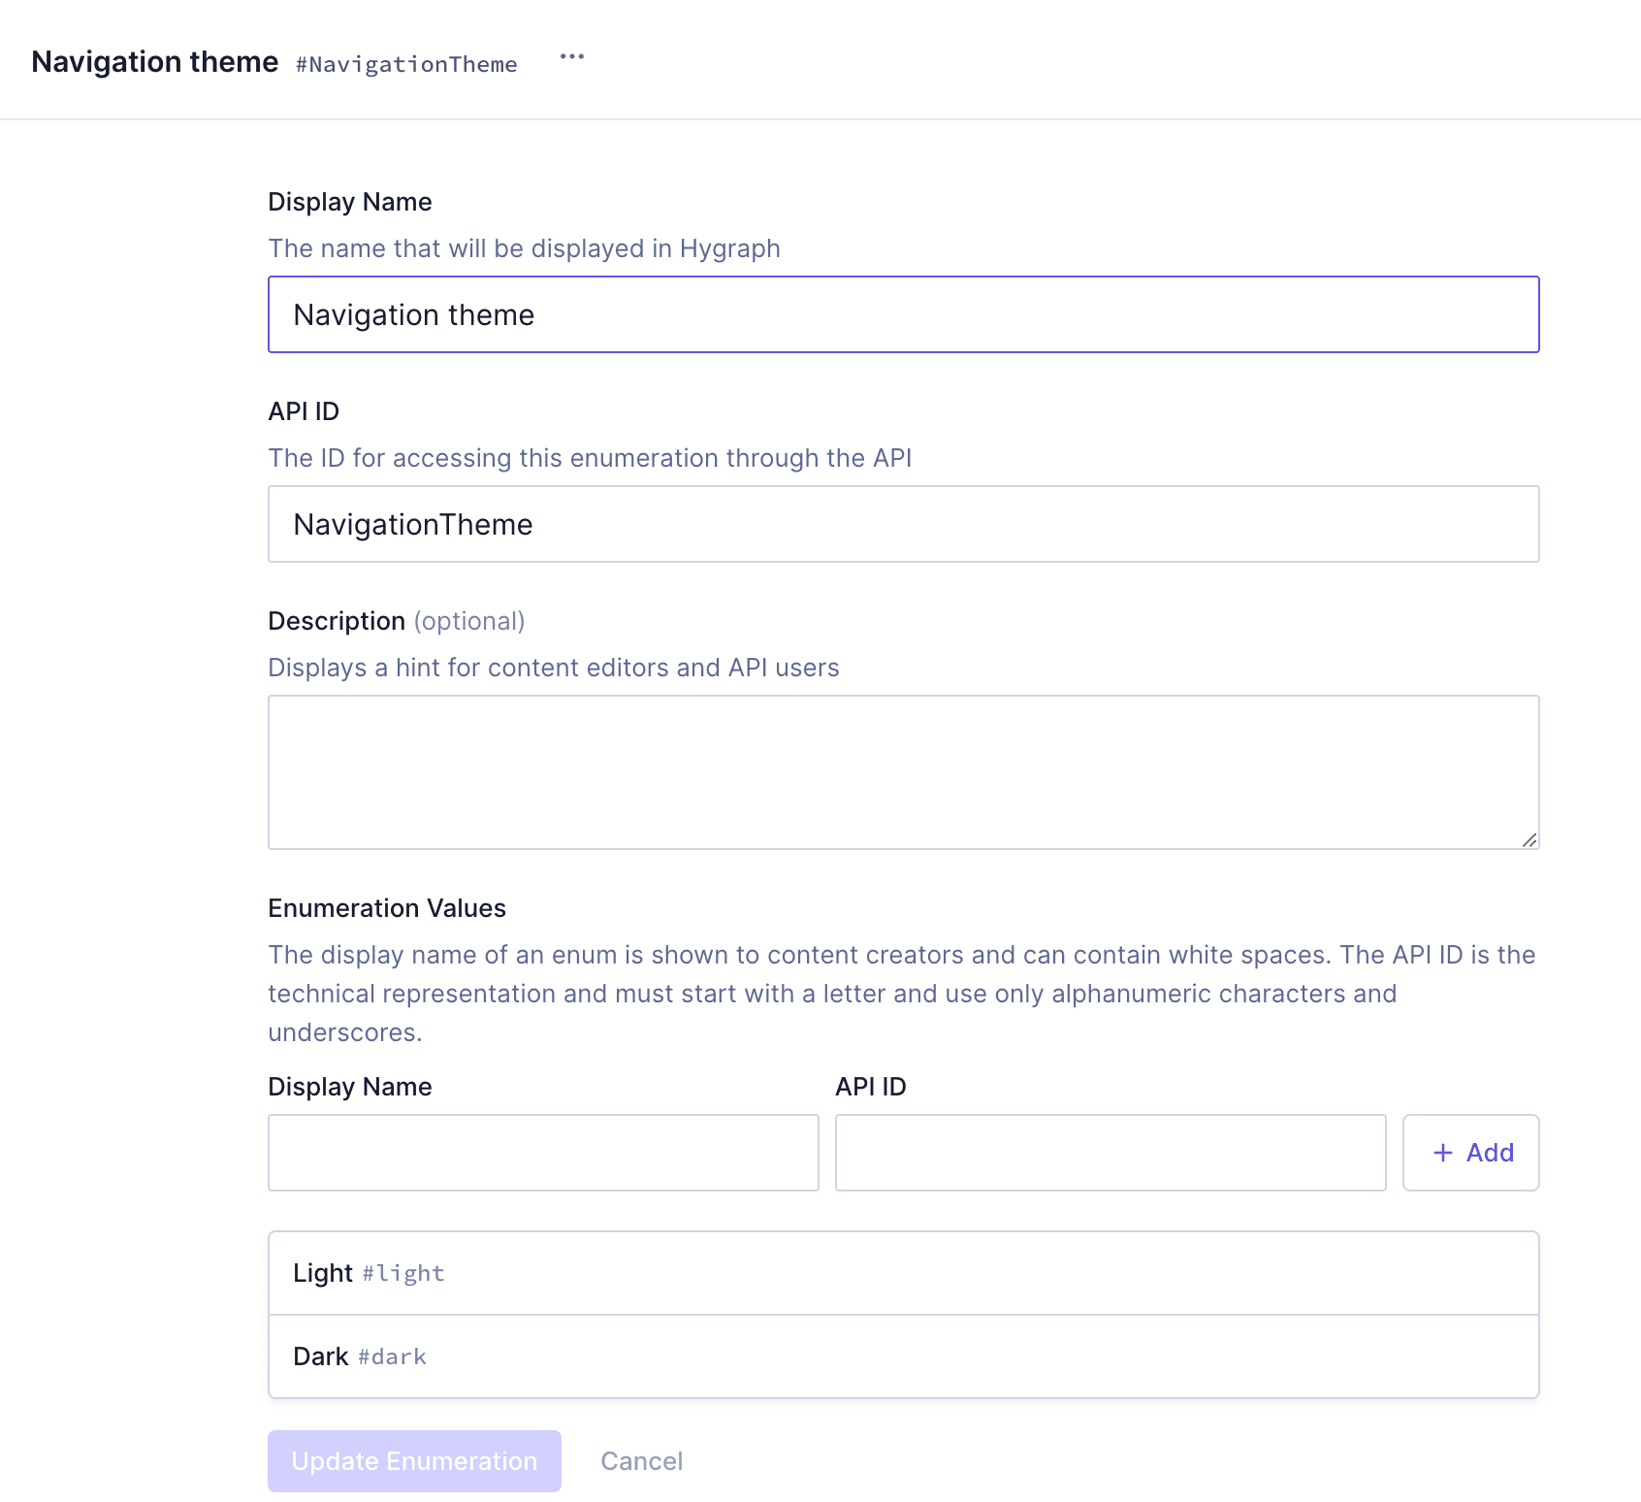Focus the empty enumeration Display Name input
This screenshot has width=1641, height=1502.
pos(543,1153)
